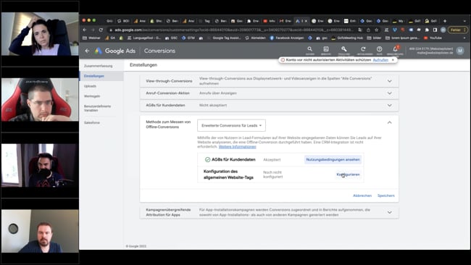The height and width of the screenshot is (265, 471).
Task: Open Salesforce in sidebar
Action: point(92,123)
